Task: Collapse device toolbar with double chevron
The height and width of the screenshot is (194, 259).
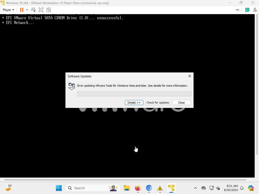Action: coord(237,10)
